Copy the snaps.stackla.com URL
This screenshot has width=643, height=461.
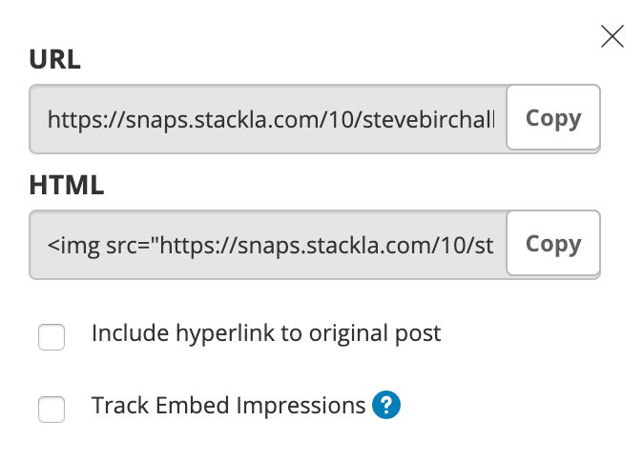pyautogui.click(x=553, y=117)
